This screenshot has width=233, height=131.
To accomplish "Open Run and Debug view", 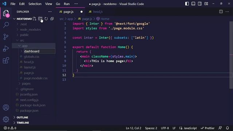I will pos(6,48).
